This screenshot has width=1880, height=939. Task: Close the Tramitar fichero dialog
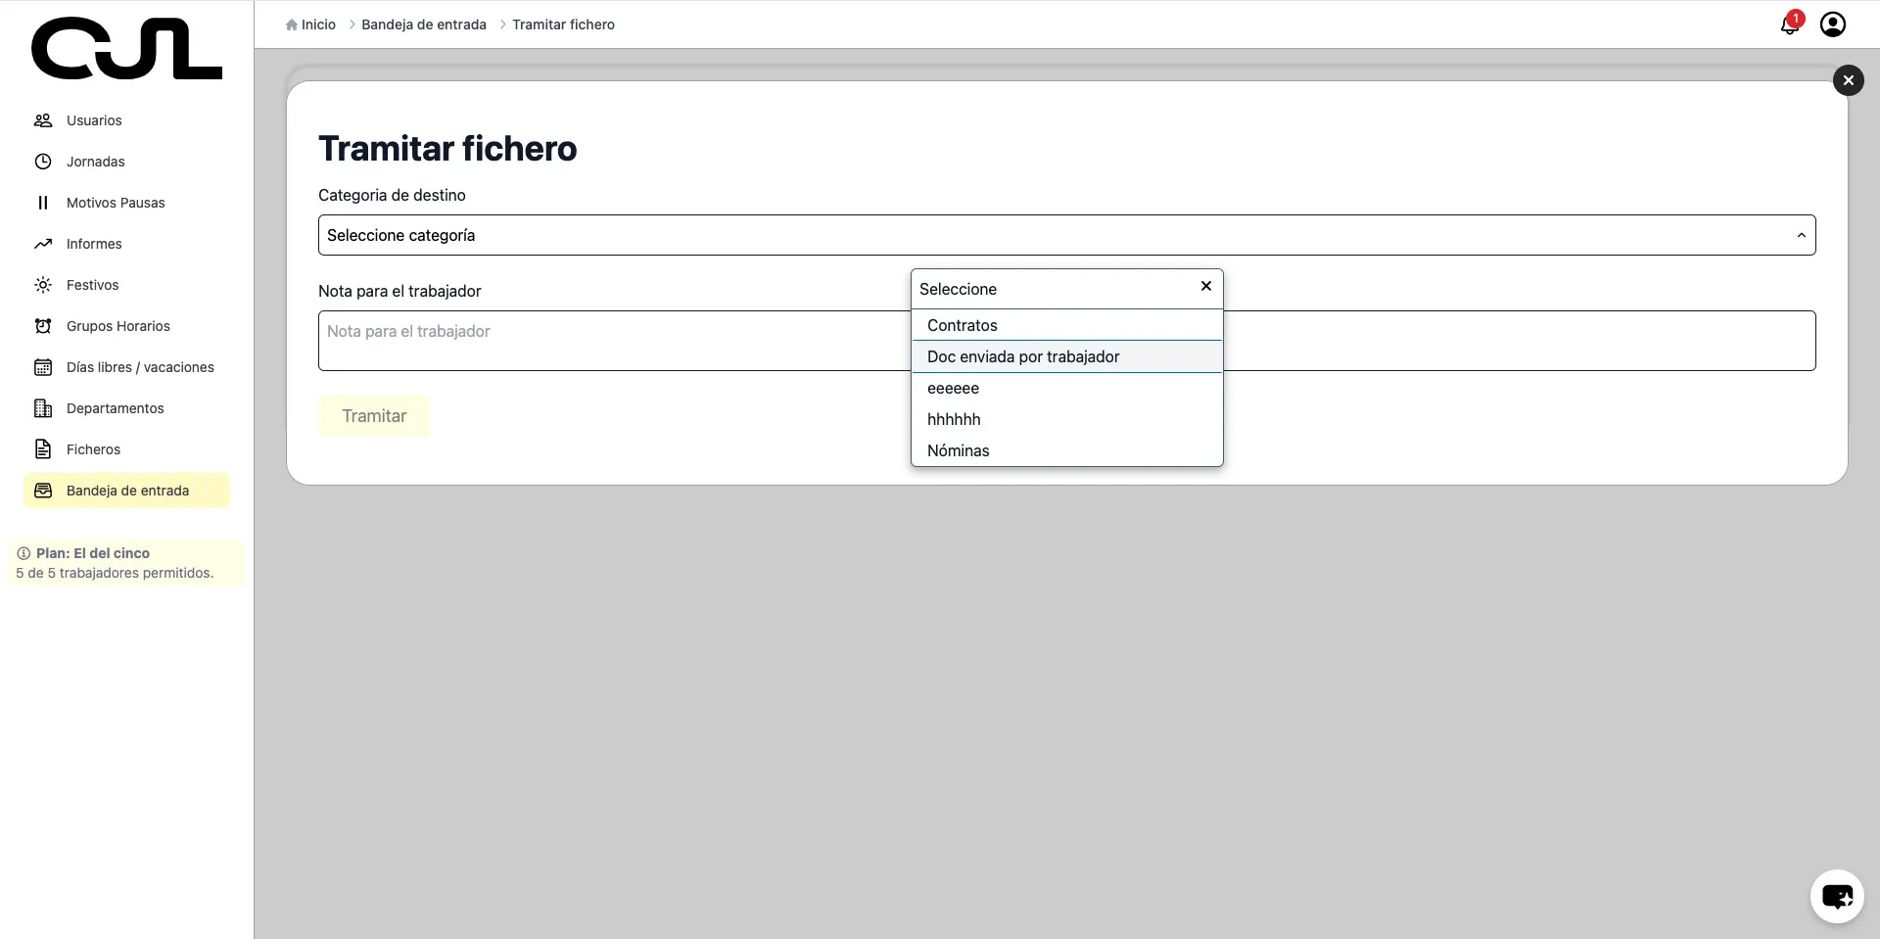click(x=1848, y=80)
